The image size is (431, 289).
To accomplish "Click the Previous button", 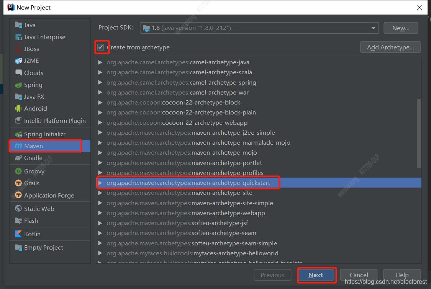I will 272,275.
